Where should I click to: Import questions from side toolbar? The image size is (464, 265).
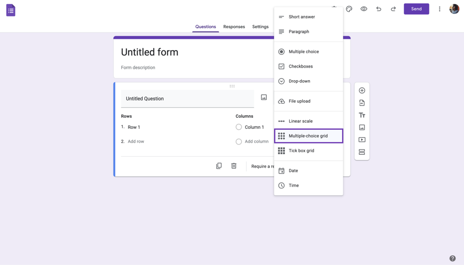point(362,103)
